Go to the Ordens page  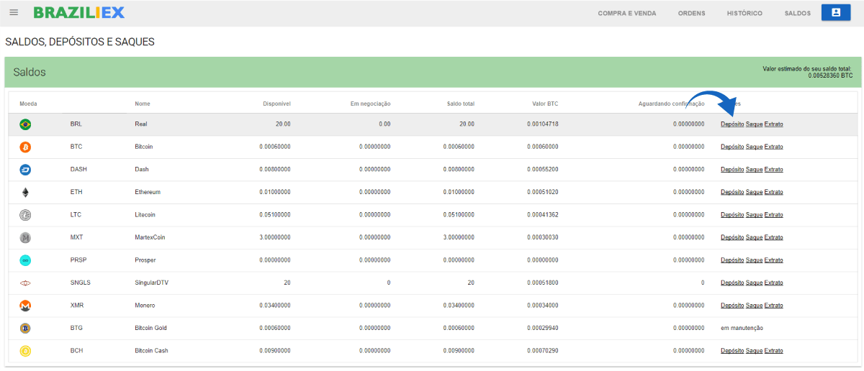click(x=691, y=13)
